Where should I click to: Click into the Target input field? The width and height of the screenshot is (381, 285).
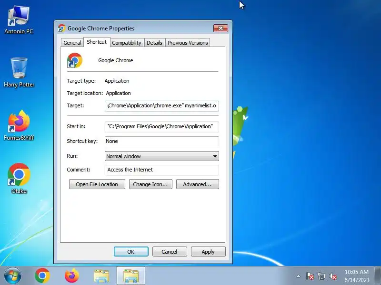[162, 106]
